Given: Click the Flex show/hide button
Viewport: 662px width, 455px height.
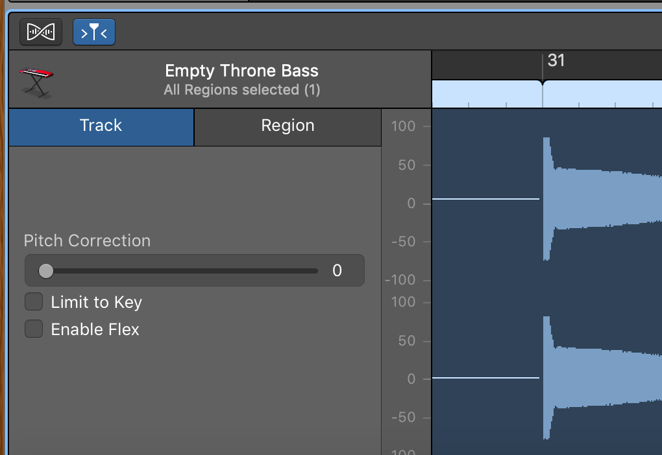Looking at the screenshot, I should click(41, 31).
